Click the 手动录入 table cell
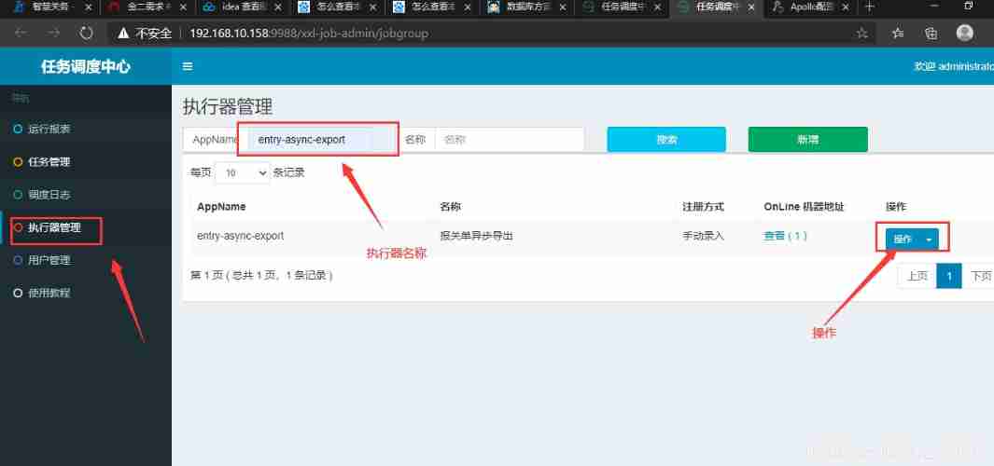This screenshot has width=994, height=466. pyautogui.click(x=703, y=236)
